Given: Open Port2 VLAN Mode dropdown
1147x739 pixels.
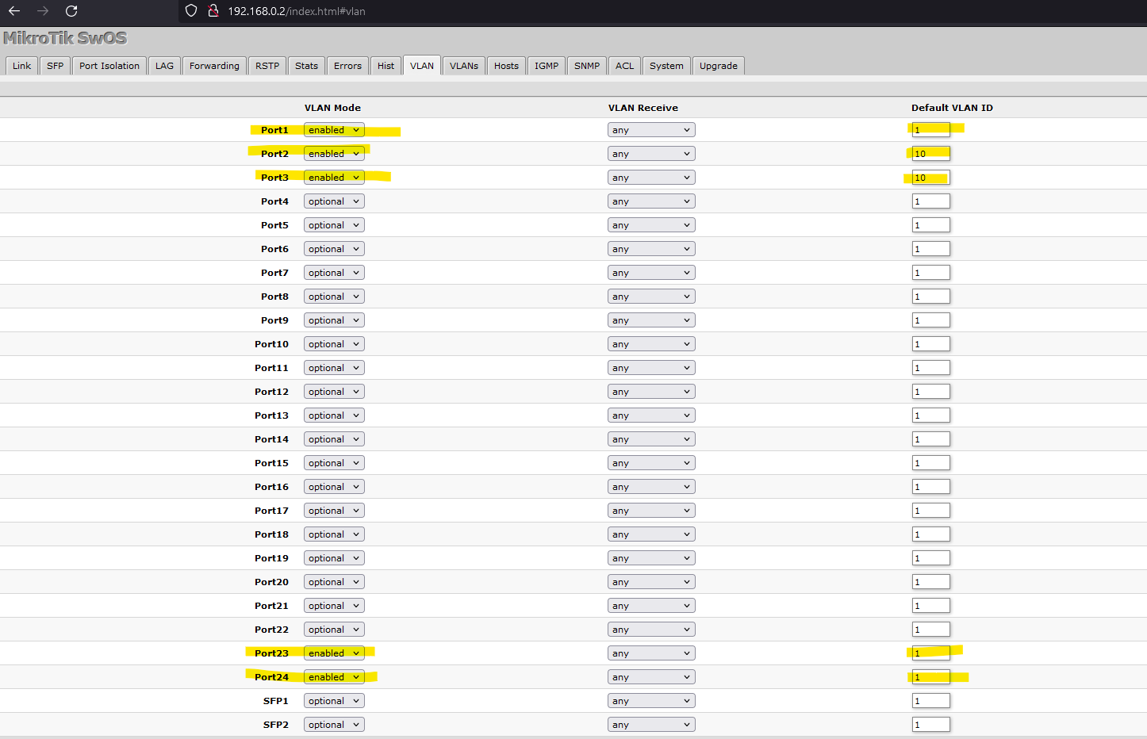Looking at the screenshot, I should [x=334, y=154].
